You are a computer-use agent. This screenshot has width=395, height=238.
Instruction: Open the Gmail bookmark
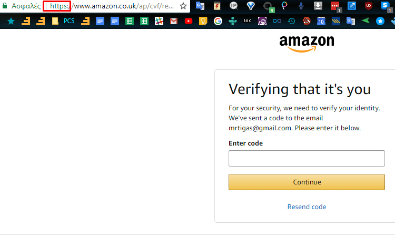(x=174, y=22)
